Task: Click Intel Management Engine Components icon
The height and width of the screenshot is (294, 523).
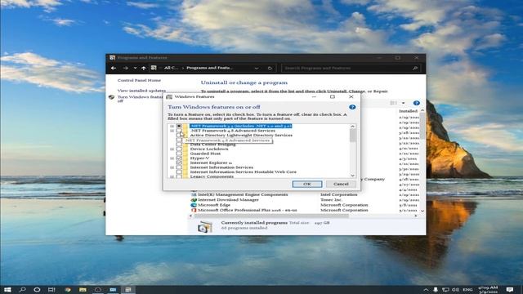Action: pos(194,194)
